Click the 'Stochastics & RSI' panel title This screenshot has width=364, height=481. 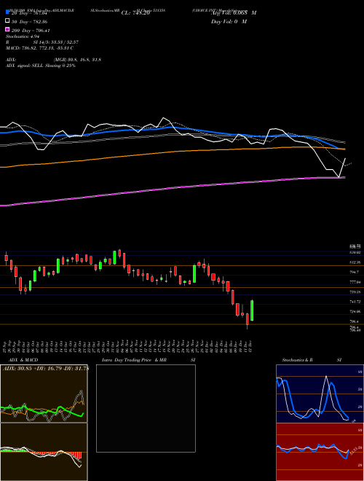pyautogui.click(x=312, y=360)
